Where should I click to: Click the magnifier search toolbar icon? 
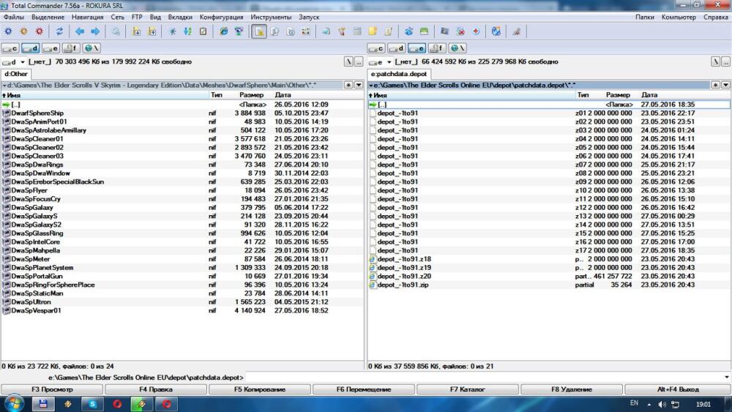click(116, 31)
